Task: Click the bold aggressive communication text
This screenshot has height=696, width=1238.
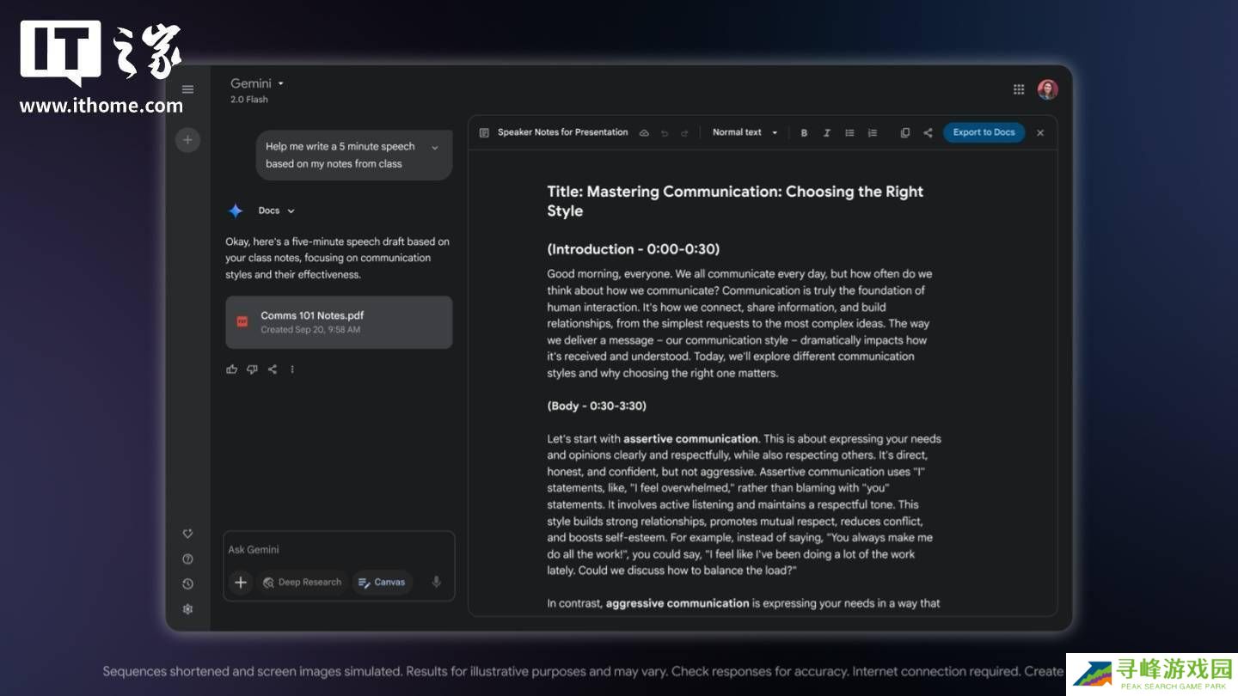Action: 677,603
